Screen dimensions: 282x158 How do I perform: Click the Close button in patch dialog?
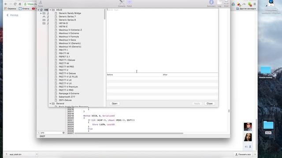pos(210,104)
